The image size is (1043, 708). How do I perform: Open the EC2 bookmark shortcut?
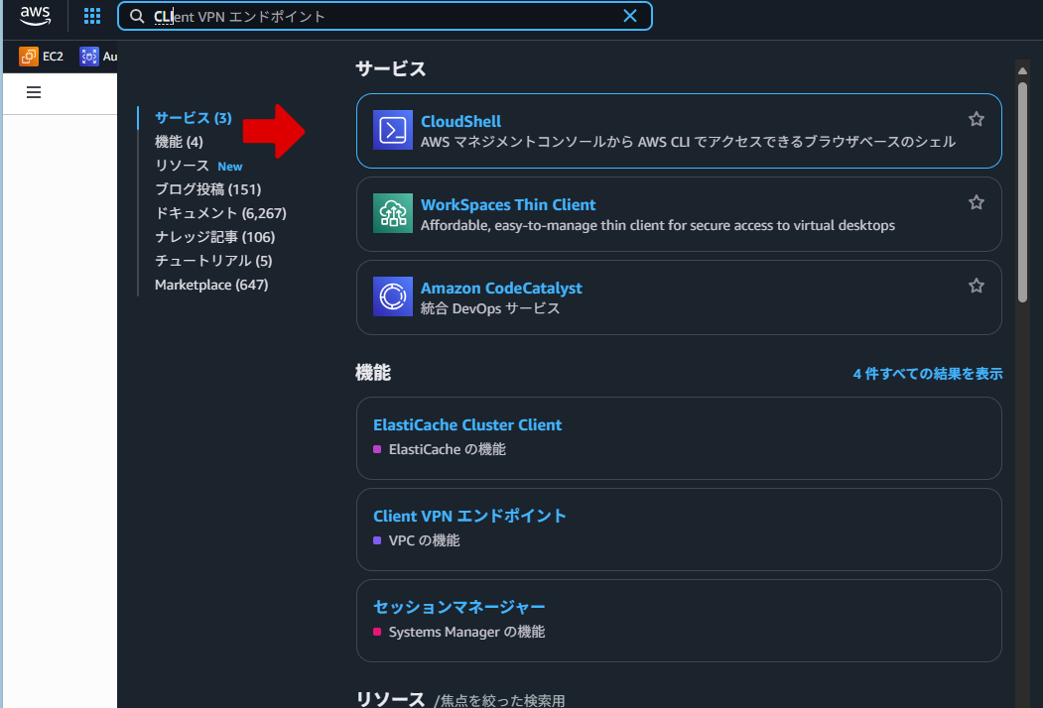point(42,57)
